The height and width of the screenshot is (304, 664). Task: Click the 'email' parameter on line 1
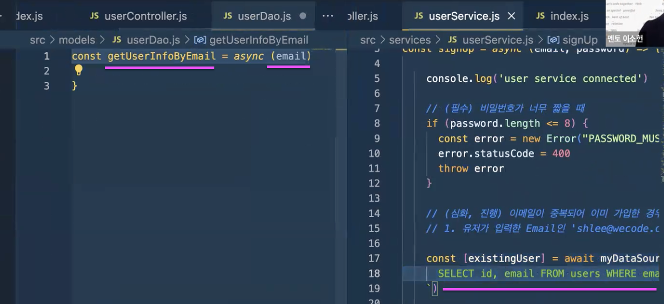tap(291, 56)
